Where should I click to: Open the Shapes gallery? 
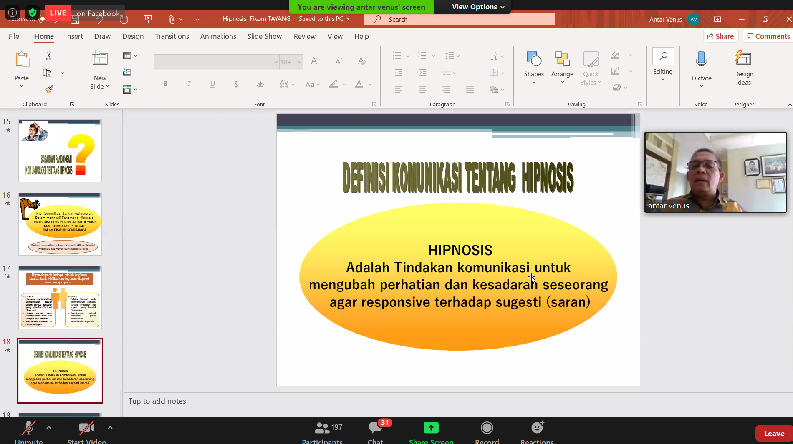point(534,67)
